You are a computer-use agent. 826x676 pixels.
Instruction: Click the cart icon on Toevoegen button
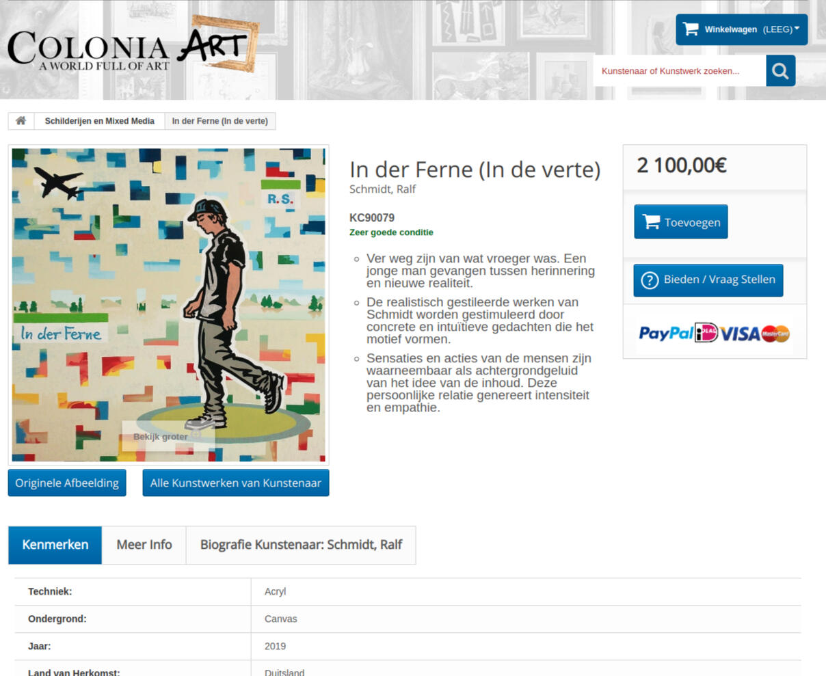coord(652,222)
